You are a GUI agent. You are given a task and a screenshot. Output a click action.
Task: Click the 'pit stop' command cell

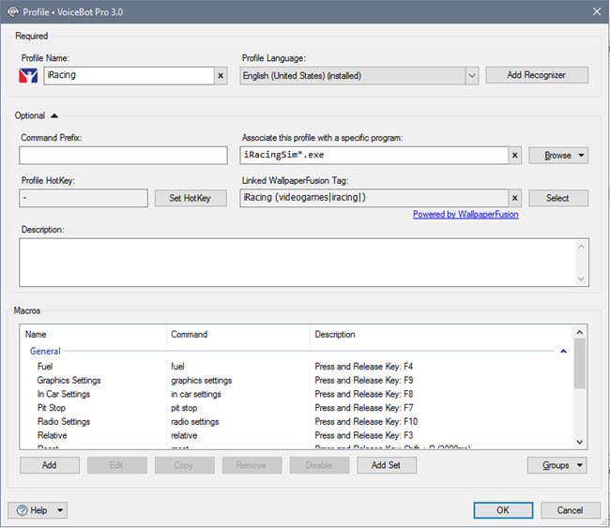click(184, 408)
